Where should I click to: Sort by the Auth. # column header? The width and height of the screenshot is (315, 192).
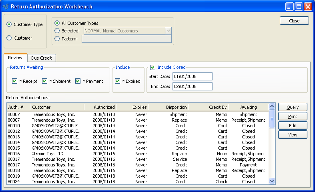[x=18, y=107]
